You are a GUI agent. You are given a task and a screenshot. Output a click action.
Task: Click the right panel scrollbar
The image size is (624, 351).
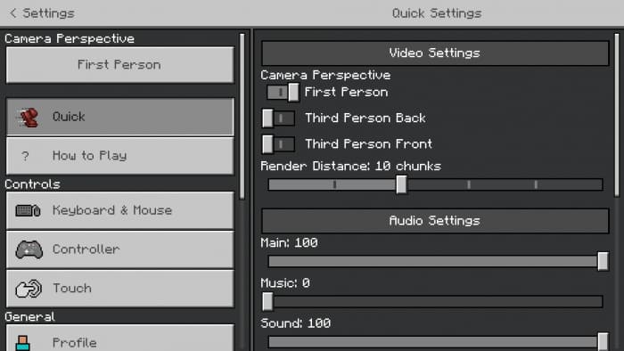(x=617, y=115)
